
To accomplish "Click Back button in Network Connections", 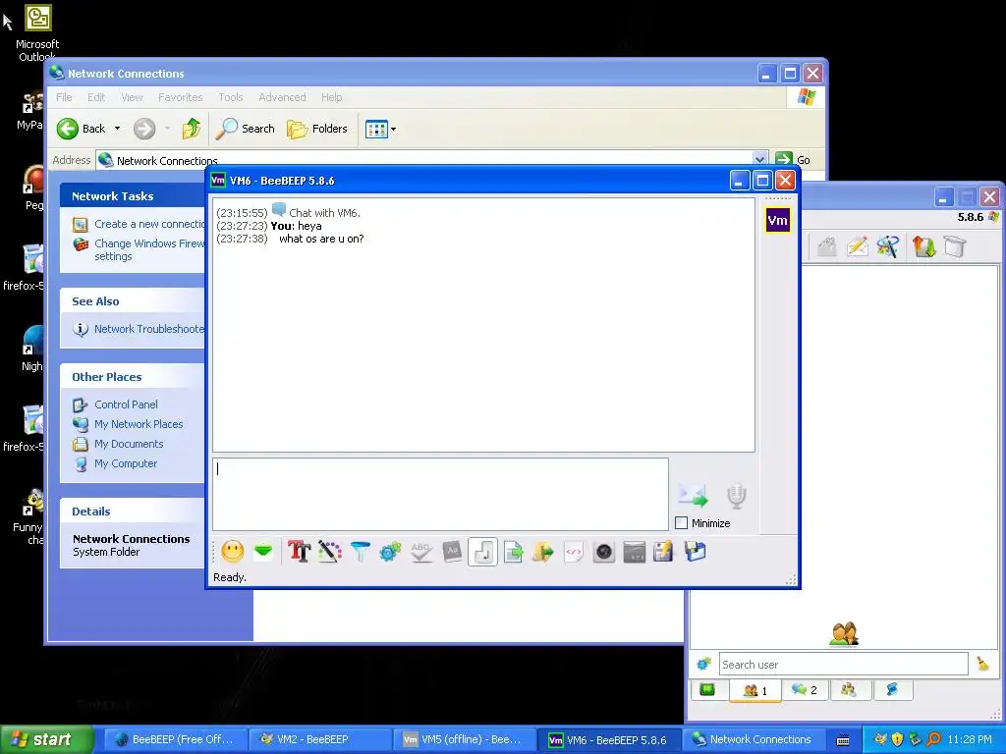I will (82, 129).
